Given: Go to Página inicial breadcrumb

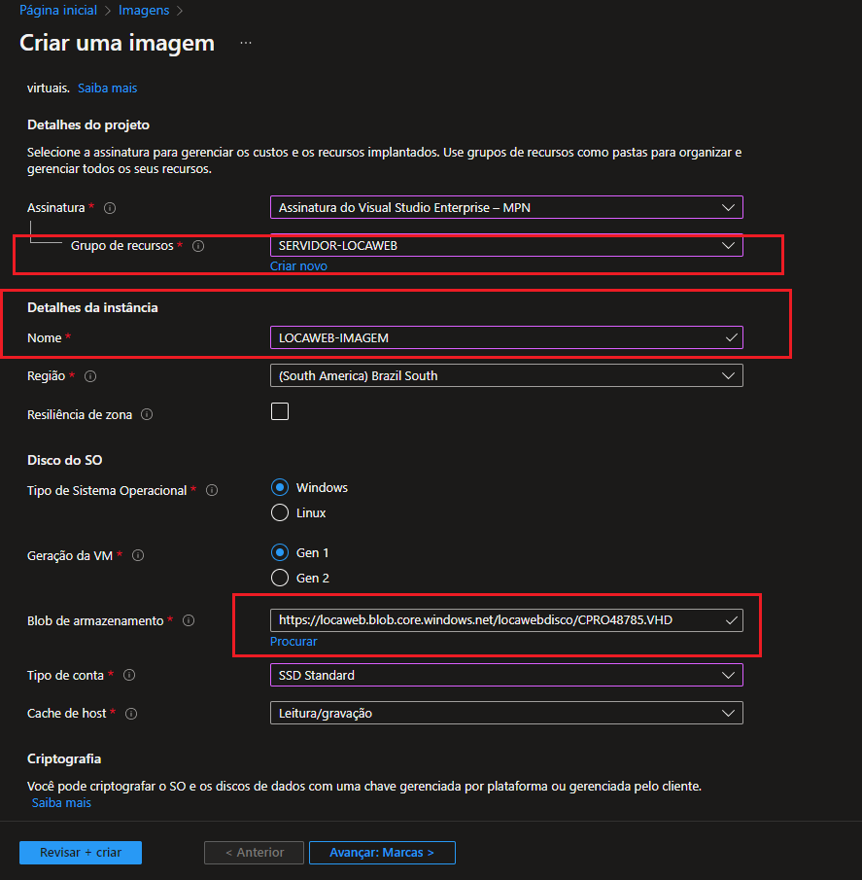Looking at the screenshot, I should (58, 11).
